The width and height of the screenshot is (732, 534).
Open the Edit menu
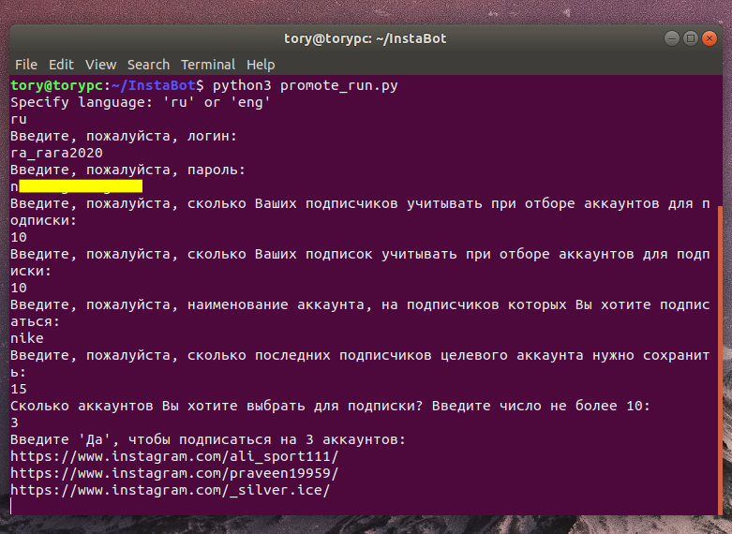point(61,65)
